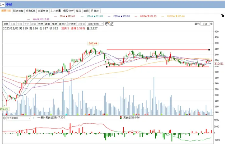225x144 pixels.
Task: Switch to the 即時走勢 tab
Action: click(18, 11)
